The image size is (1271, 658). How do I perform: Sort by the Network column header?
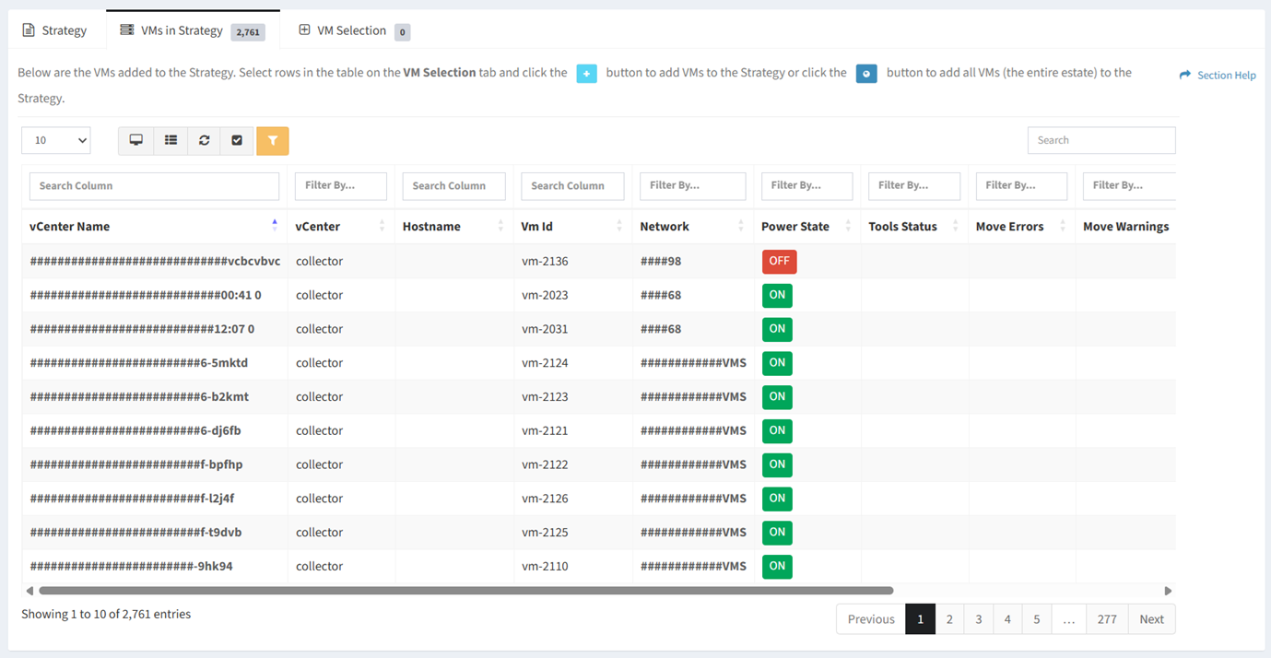click(x=693, y=226)
